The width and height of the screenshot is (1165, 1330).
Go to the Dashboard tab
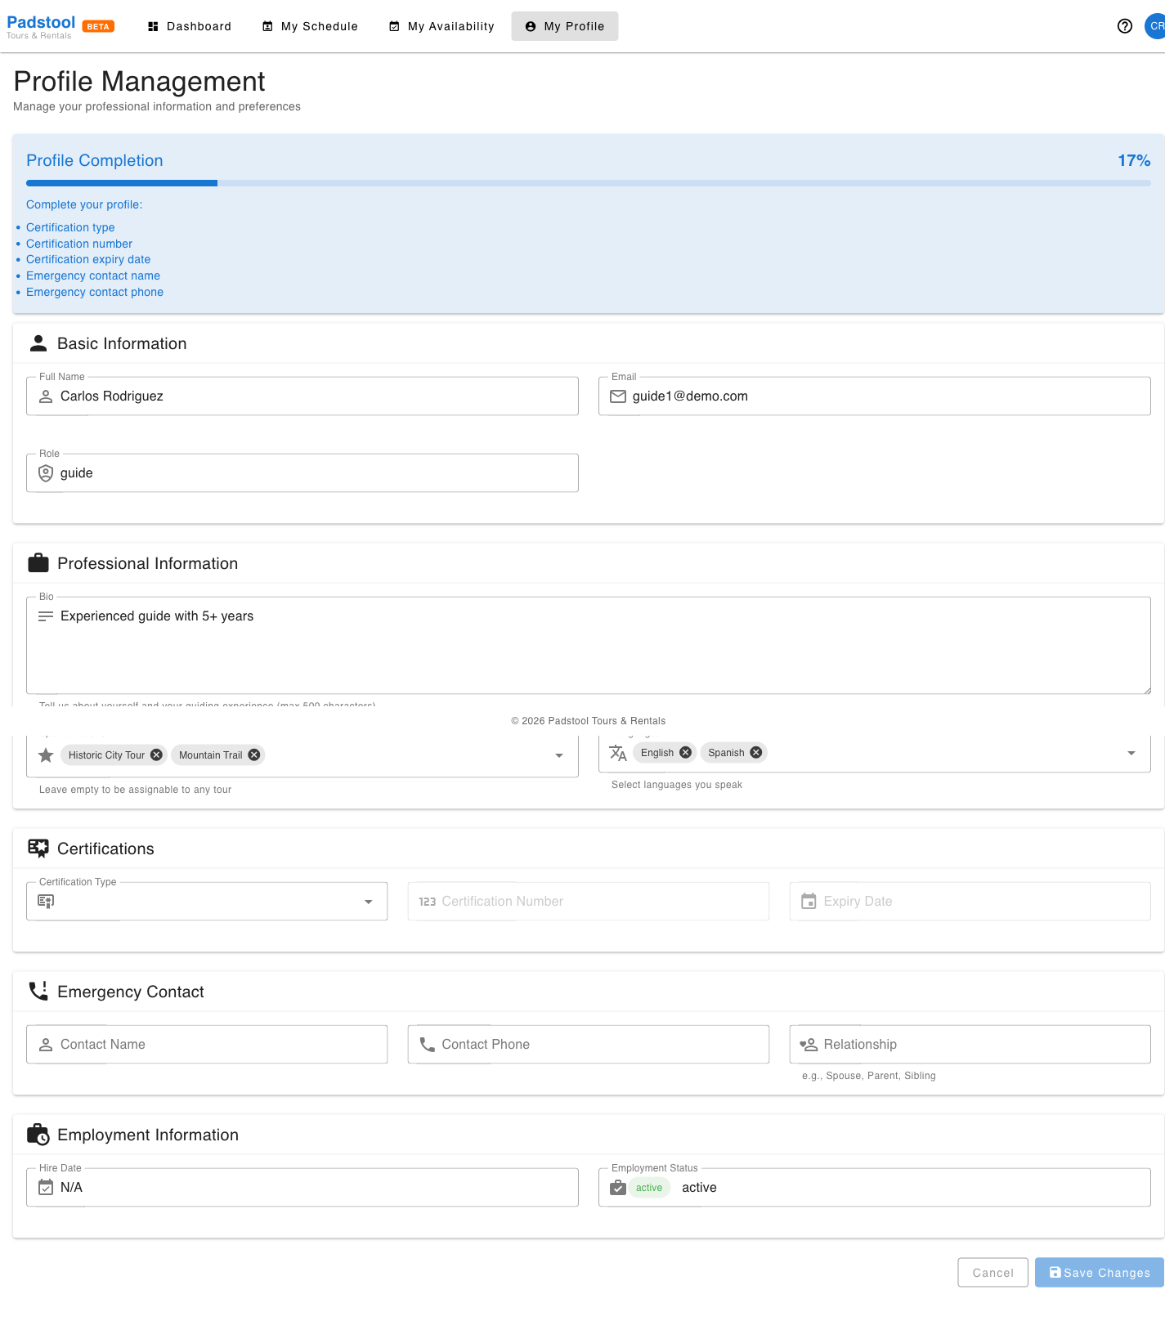click(x=190, y=26)
